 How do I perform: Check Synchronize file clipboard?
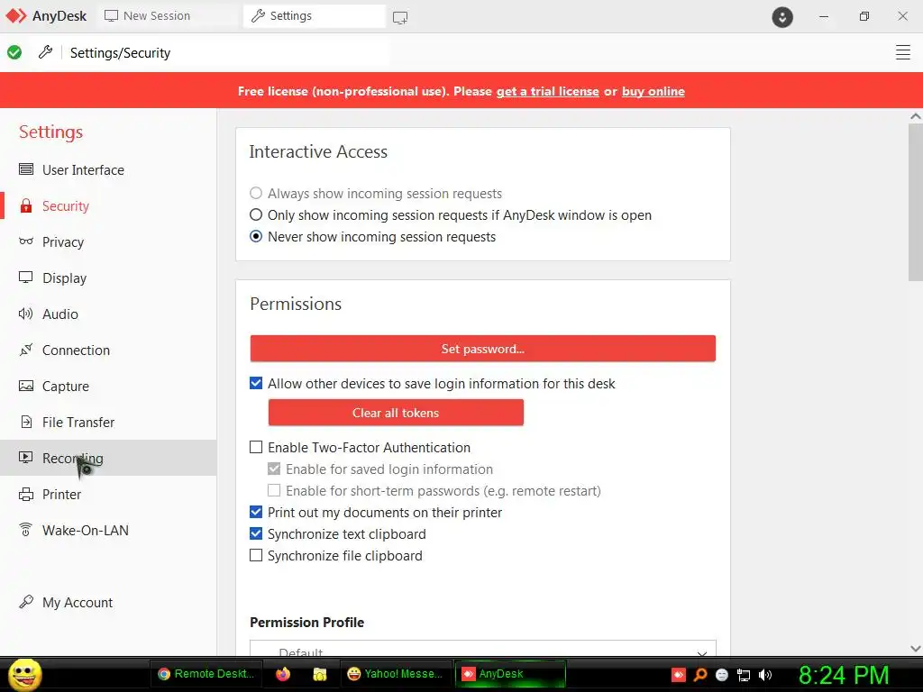point(256,555)
